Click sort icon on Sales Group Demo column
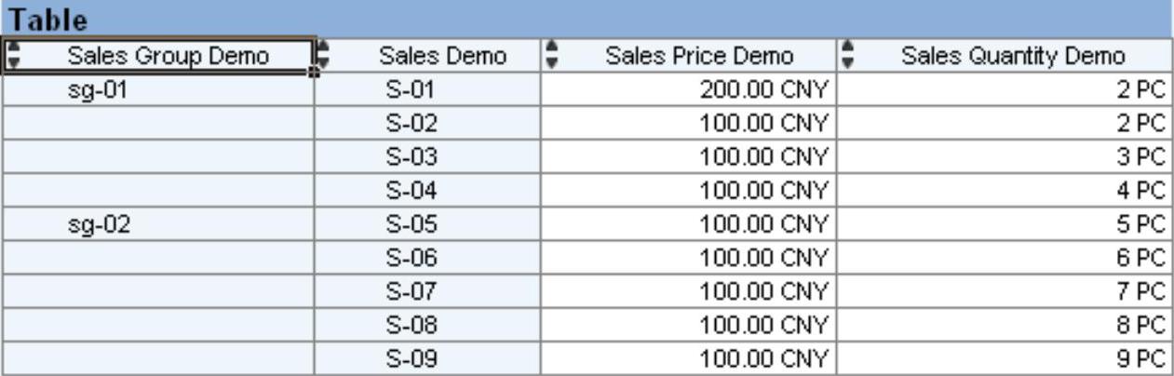Screen dimensions: 1174x376 click(x=13, y=56)
